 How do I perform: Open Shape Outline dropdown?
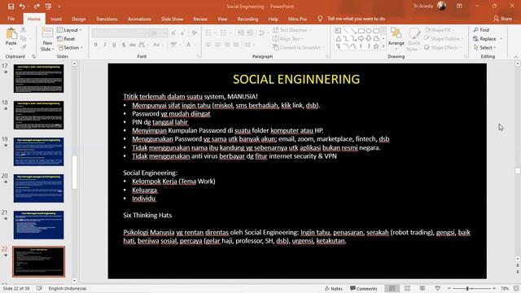[443, 38]
